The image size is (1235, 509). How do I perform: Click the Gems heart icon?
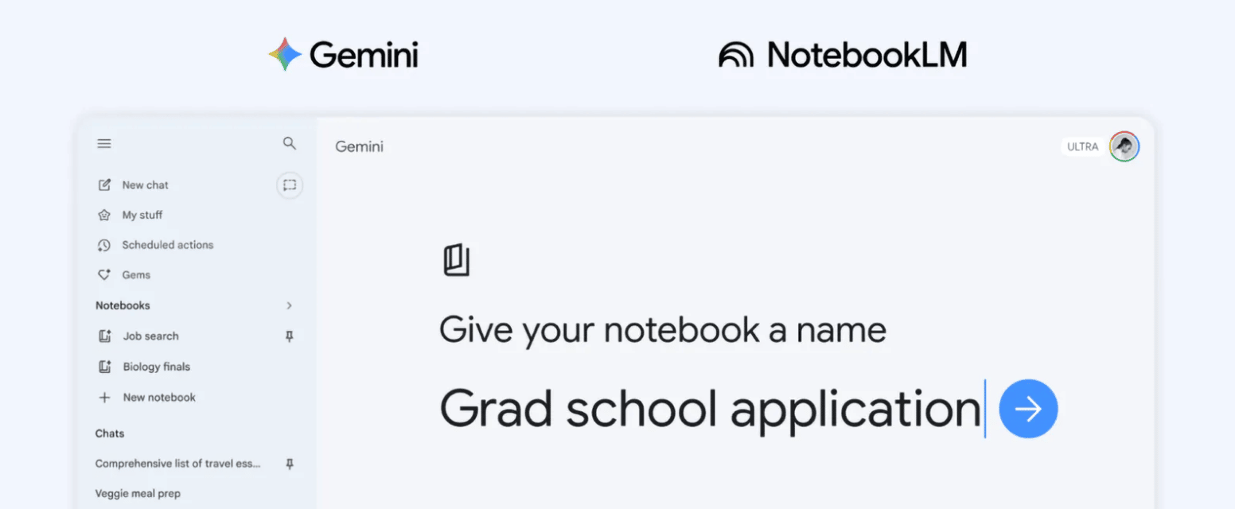[103, 275]
